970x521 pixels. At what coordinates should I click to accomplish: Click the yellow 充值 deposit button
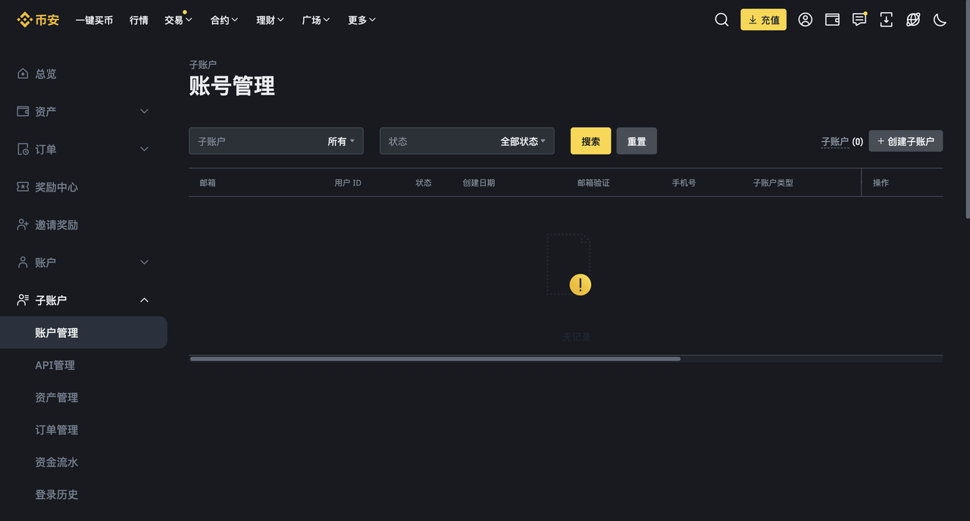(763, 20)
